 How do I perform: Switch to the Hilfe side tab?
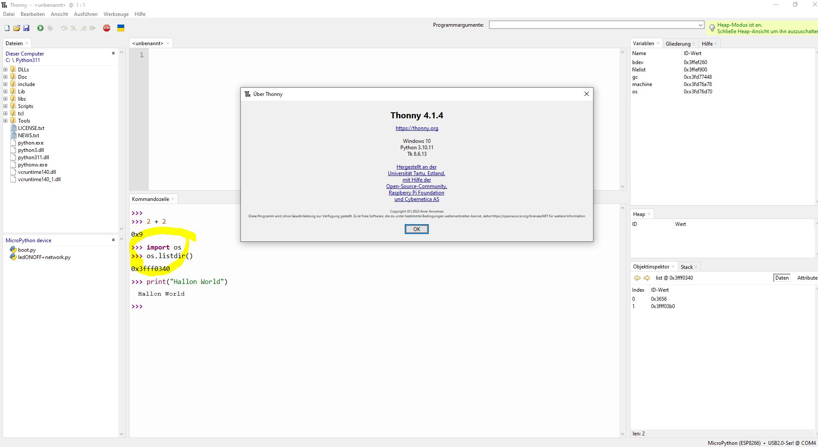[x=707, y=43]
